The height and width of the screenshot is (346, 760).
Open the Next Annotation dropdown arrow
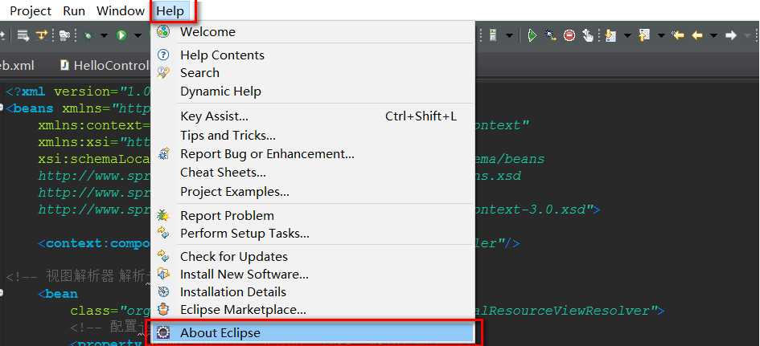point(627,35)
